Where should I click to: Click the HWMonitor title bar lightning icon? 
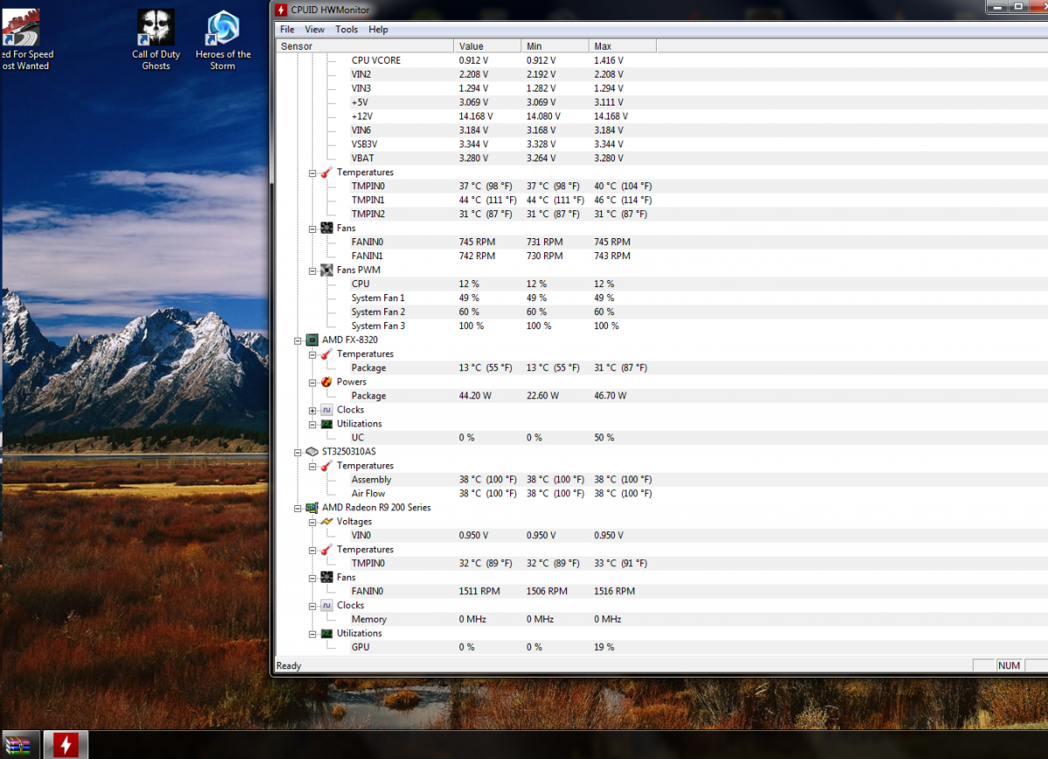(281, 10)
